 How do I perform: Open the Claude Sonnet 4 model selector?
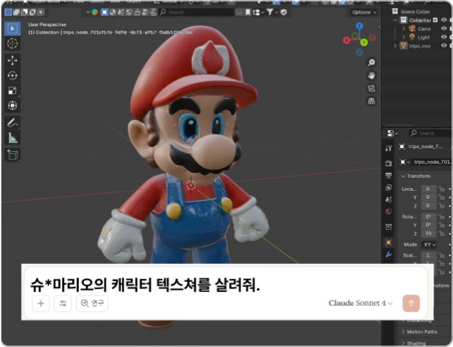pyautogui.click(x=360, y=303)
